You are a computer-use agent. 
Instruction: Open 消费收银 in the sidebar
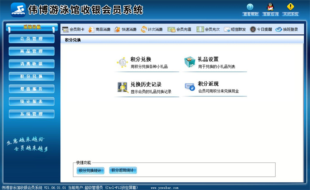coord(31,64)
